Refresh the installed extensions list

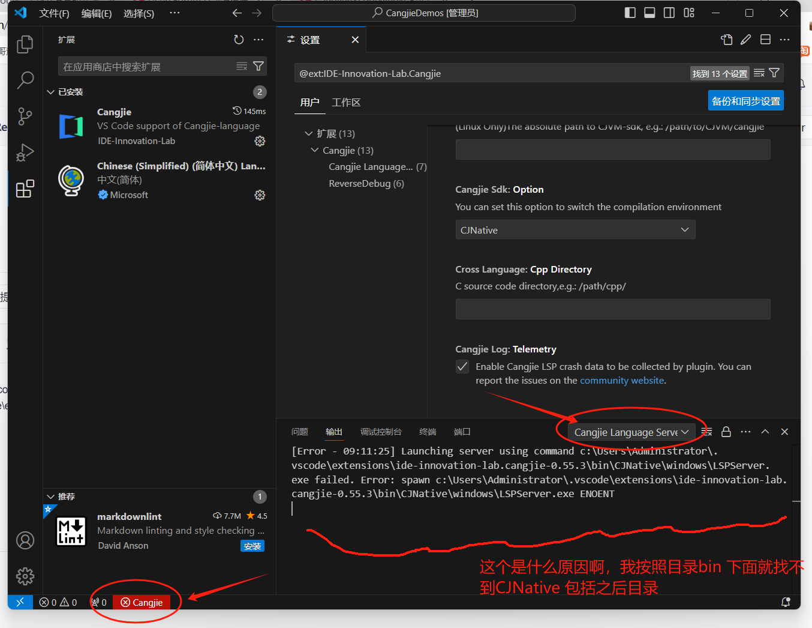tap(239, 40)
